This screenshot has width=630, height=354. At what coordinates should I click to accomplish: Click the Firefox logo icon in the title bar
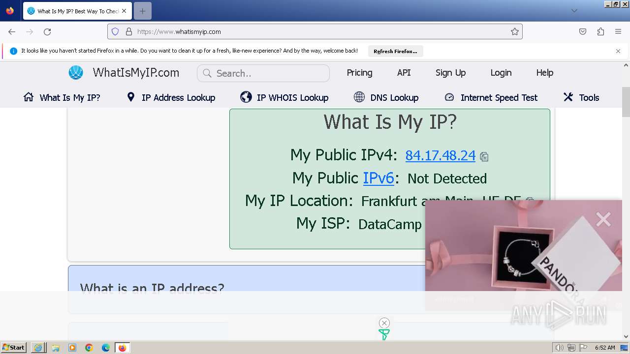click(x=10, y=10)
